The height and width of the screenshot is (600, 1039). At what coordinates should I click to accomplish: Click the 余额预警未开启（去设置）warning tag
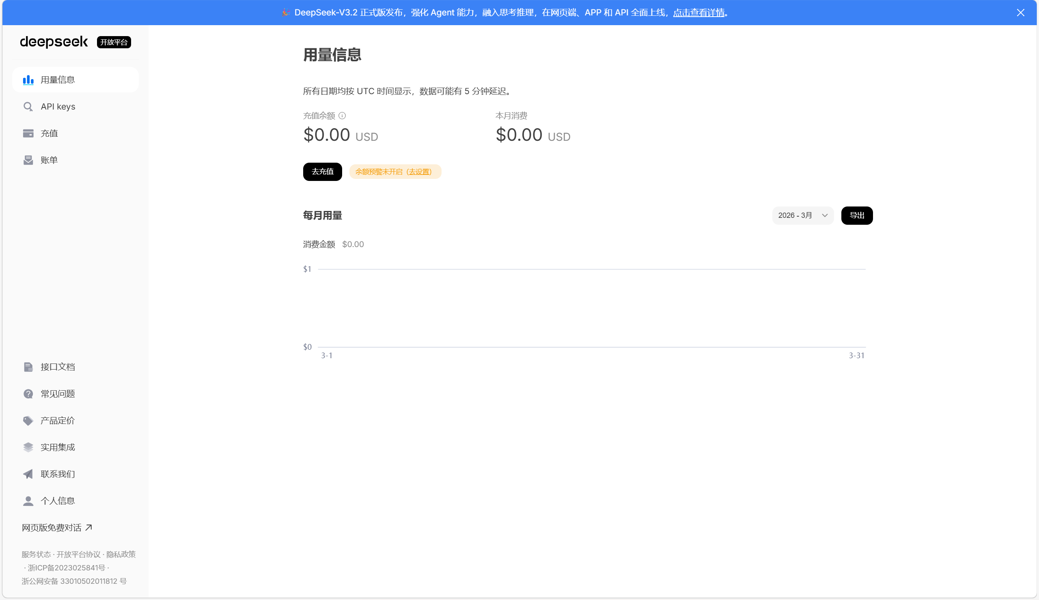point(395,172)
